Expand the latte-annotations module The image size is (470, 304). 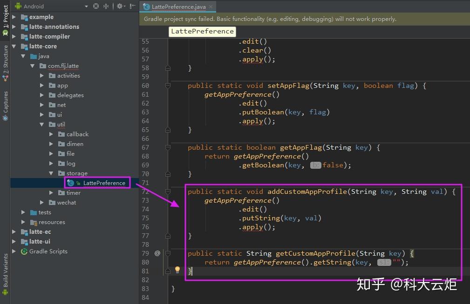click(x=14, y=26)
